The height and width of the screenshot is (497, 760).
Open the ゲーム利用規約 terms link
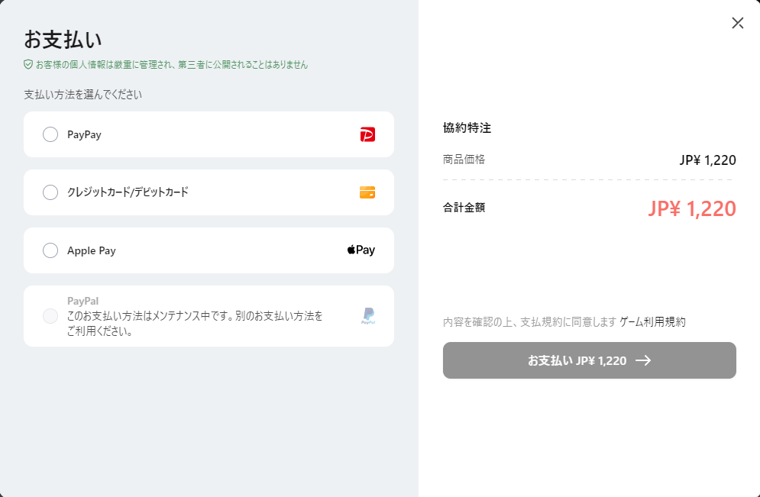pyautogui.click(x=652, y=322)
